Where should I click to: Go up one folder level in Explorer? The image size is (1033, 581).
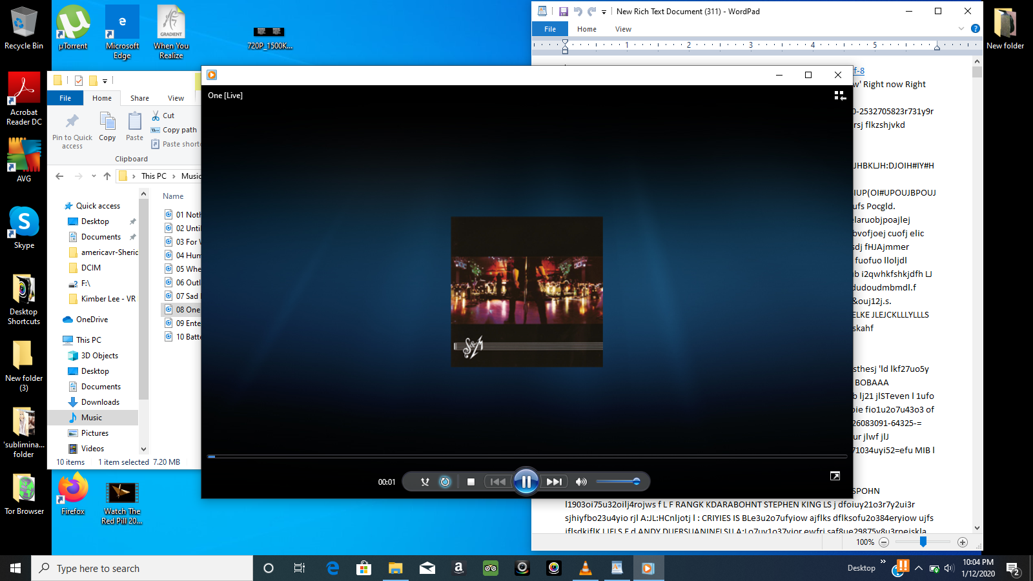pyautogui.click(x=107, y=176)
